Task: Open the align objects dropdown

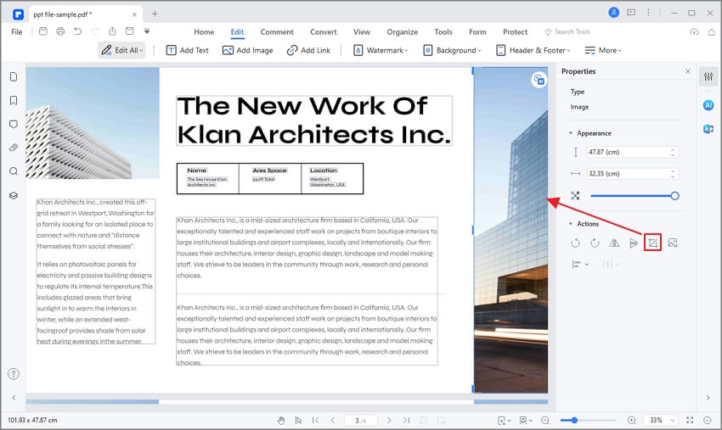Action: [580, 265]
